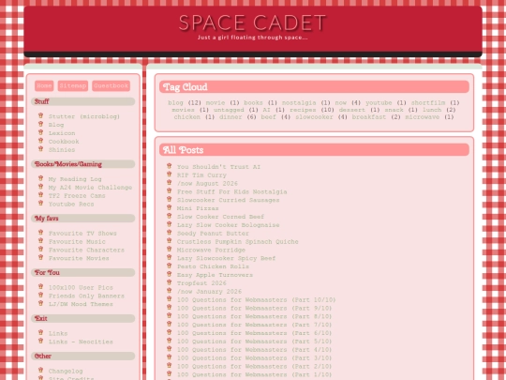Select the dinner tag

click(231, 117)
